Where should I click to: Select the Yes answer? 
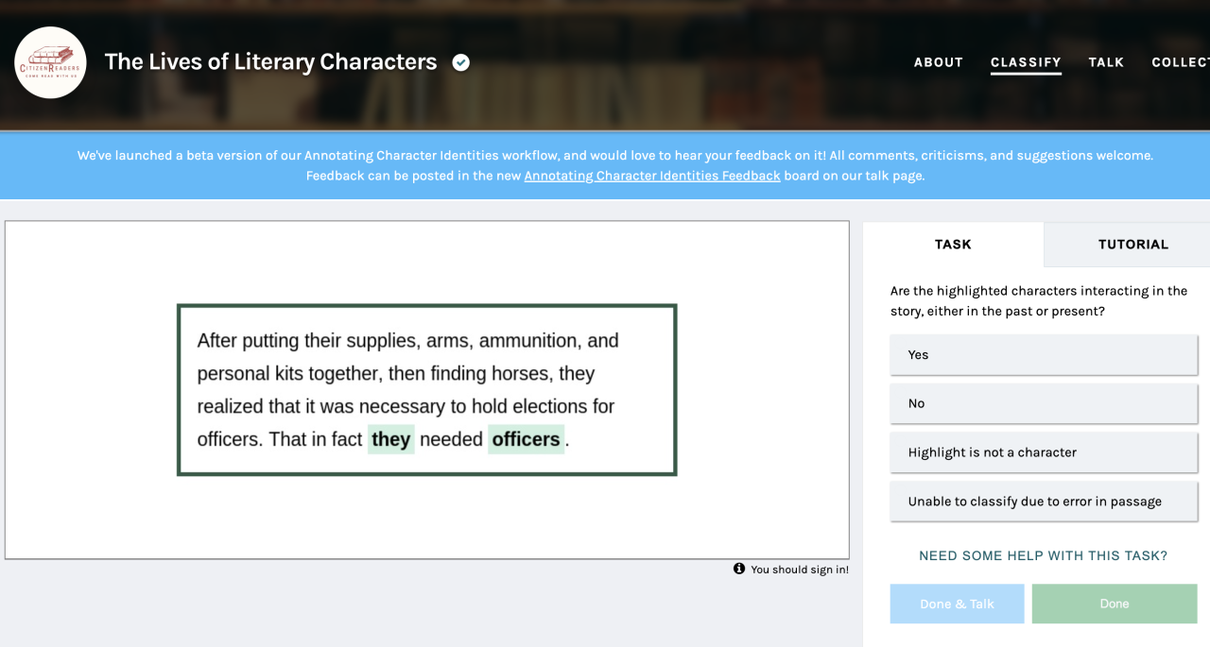1044,355
